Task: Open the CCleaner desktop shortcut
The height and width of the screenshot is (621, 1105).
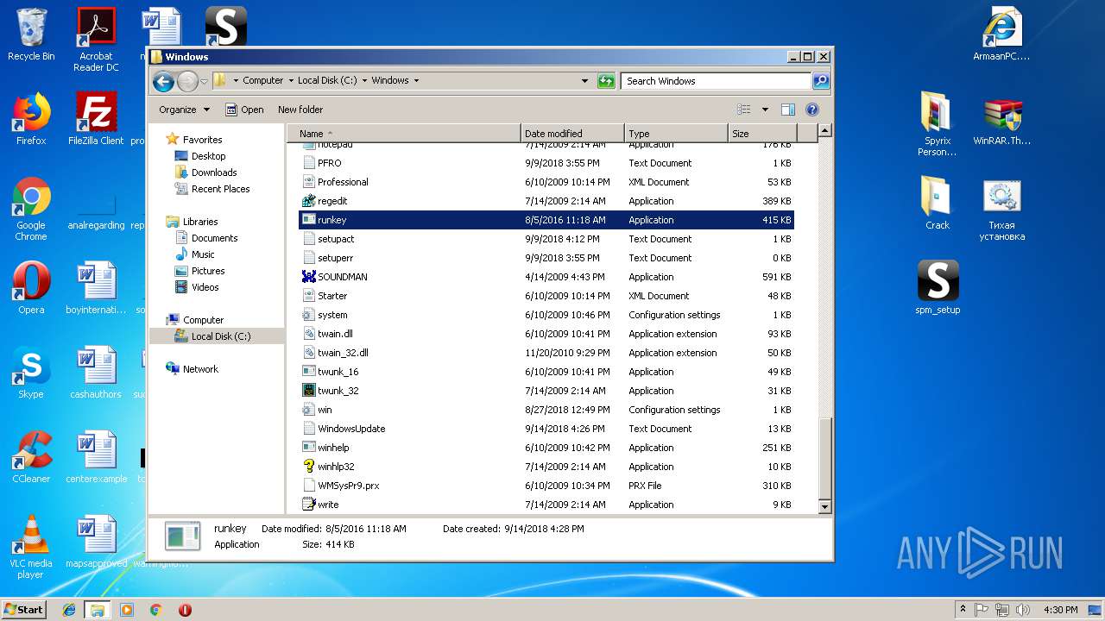Action: point(31,457)
